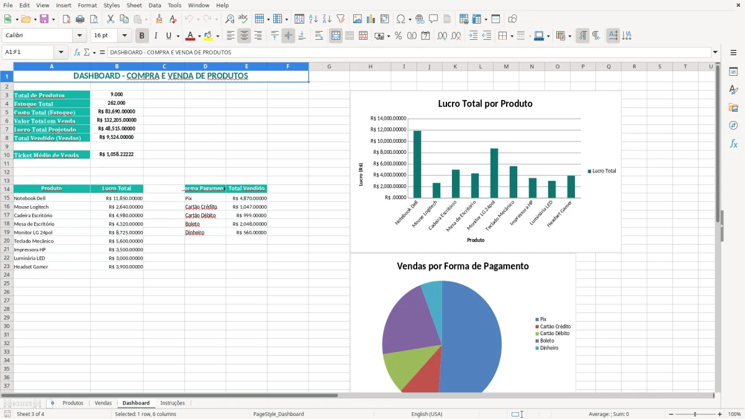Open the Data menu
The width and height of the screenshot is (745, 419).
pos(155,5)
